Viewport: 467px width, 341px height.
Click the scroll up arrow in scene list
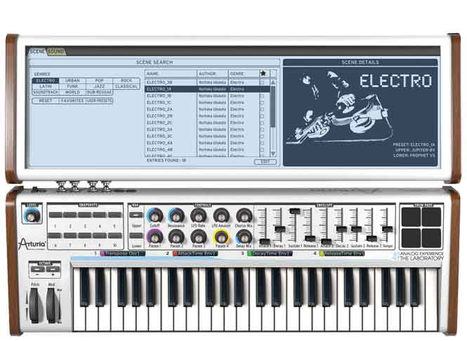(272, 82)
